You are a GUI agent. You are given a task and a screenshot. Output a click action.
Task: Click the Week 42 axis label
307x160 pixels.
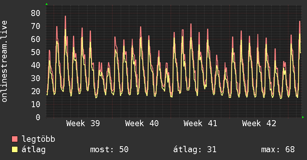pos(259,124)
